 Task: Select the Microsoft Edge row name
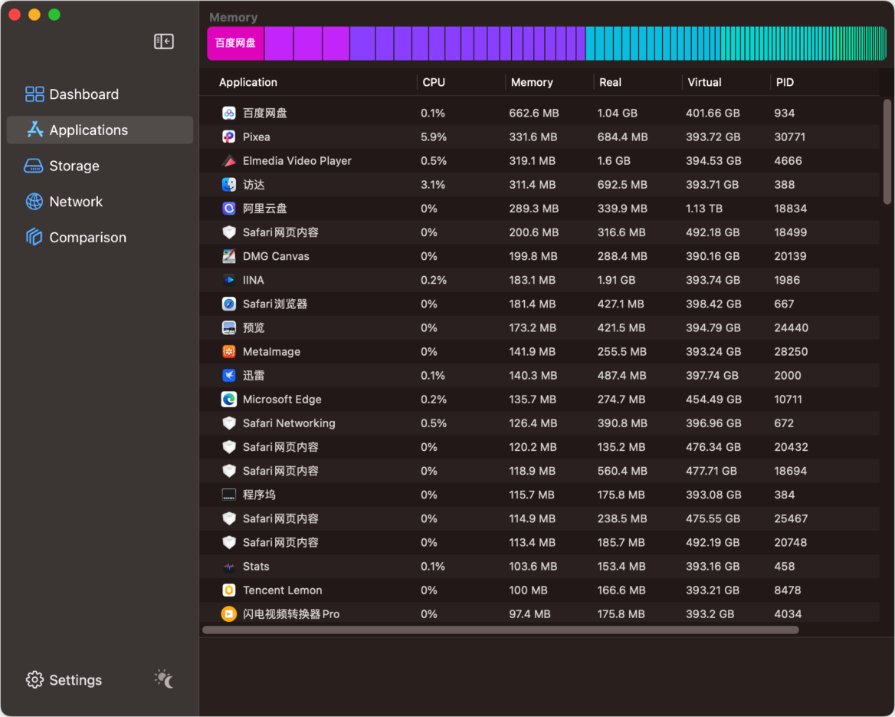point(282,400)
